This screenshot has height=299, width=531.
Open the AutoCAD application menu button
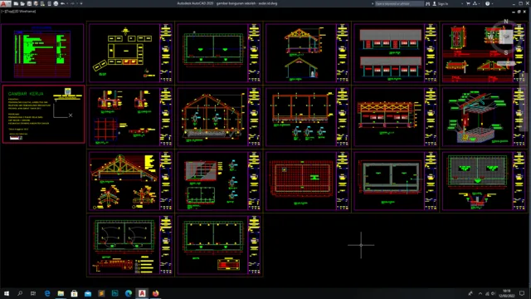[6, 3]
